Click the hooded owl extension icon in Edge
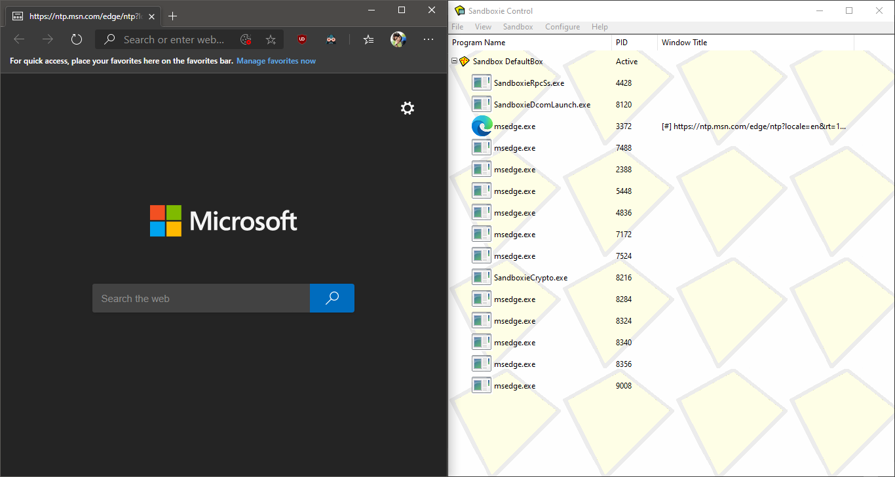The width and height of the screenshot is (895, 477). 331,39
